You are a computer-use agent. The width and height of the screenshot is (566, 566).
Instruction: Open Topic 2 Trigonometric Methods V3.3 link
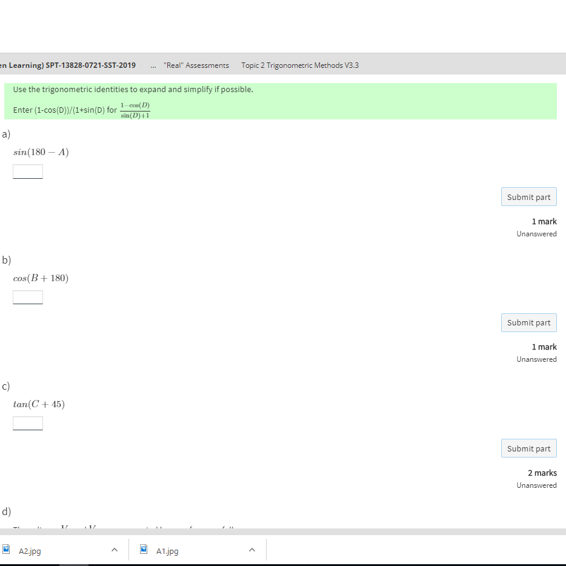click(299, 65)
